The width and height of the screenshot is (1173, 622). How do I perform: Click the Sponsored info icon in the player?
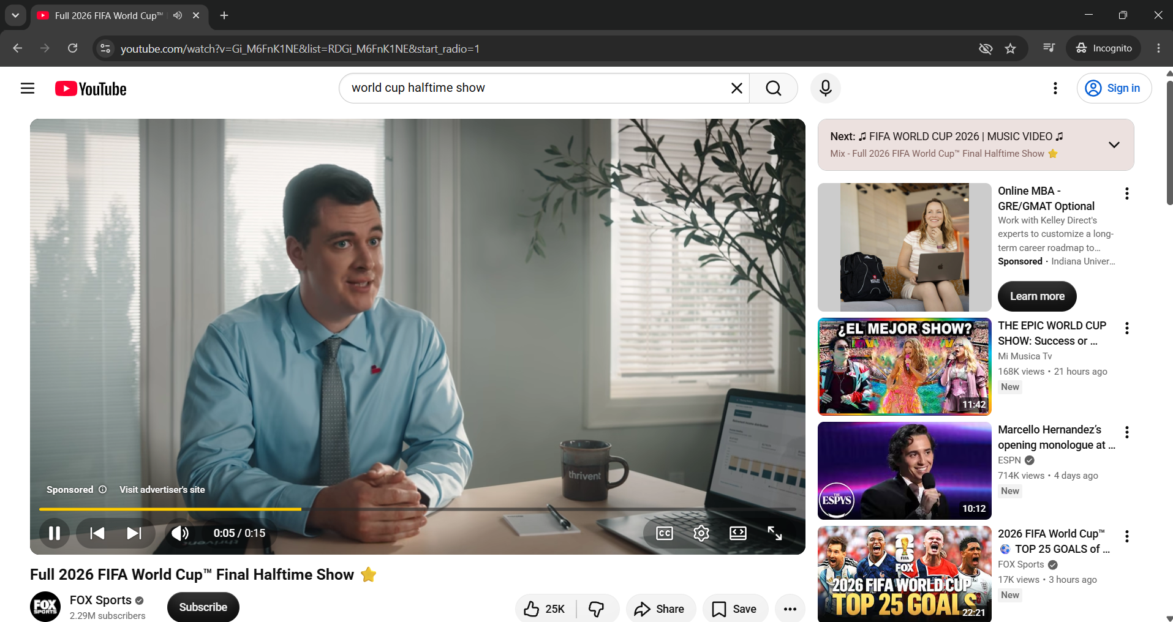pyautogui.click(x=103, y=489)
